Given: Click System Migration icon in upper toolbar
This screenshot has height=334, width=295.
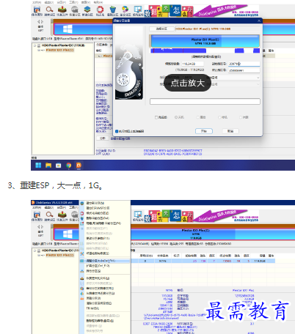Looking at the screenshot, I should (138, 10).
